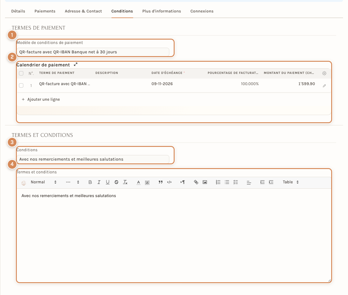
Task: Clear text formatting
Action: pyautogui.click(x=125, y=182)
